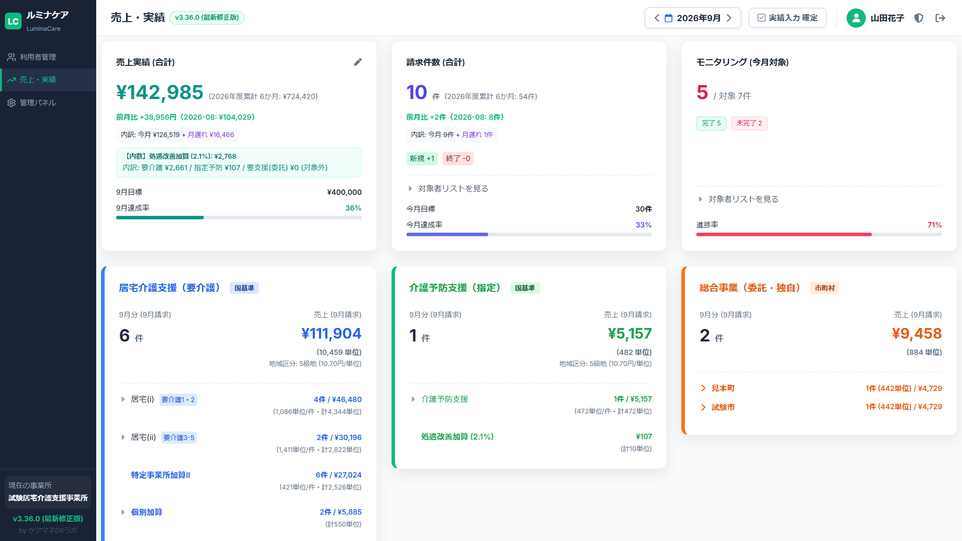Expand the 居宅(ii) 要介護3-5 row
Viewport: 962px width, 541px height.
pyautogui.click(x=240, y=443)
